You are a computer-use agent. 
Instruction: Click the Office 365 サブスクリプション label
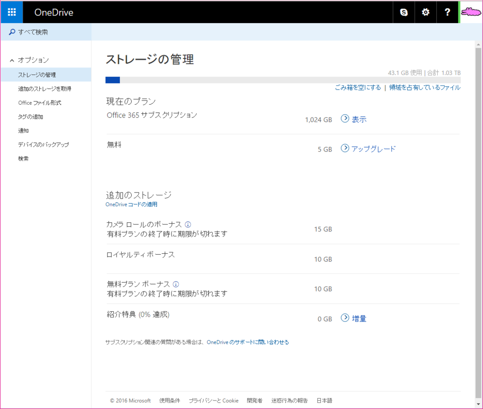tap(152, 115)
